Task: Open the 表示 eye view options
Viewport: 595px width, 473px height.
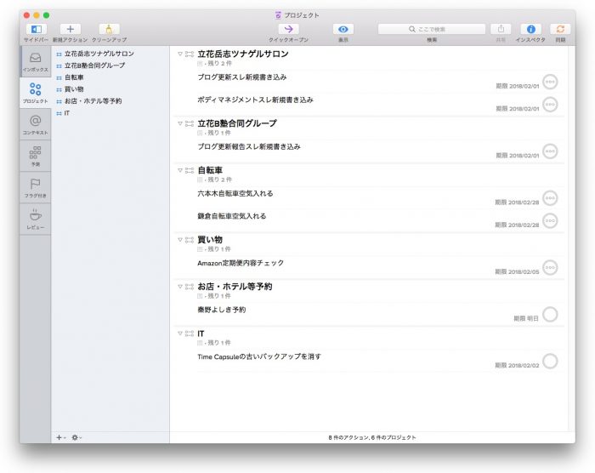Action: click(343, 29)
